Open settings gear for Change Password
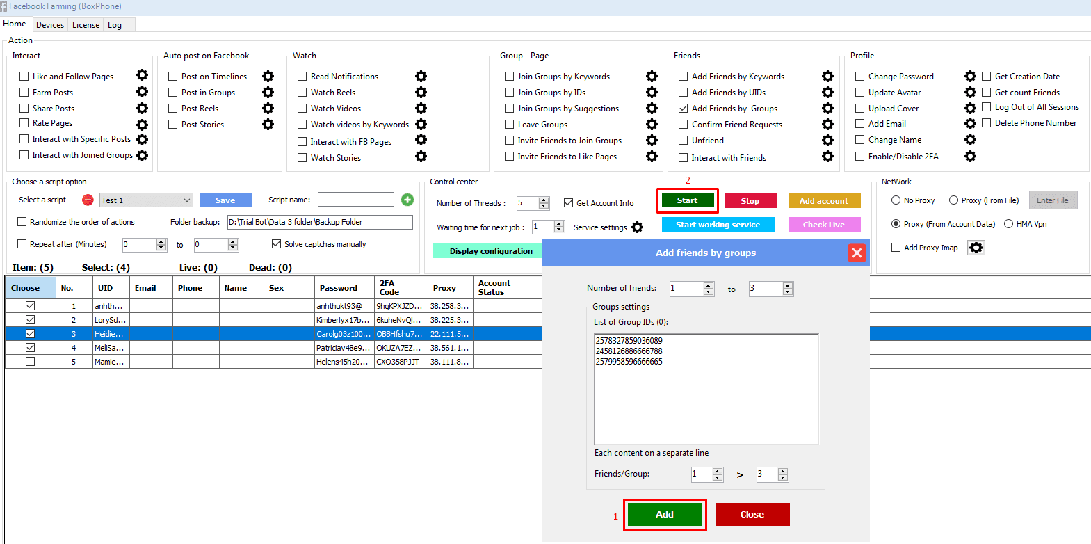The width and height of the screenshot is (1091, 544). (970, 76)
